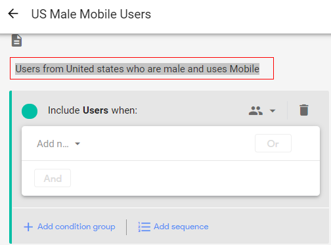Click the users scope people icon

coord(255,110)
